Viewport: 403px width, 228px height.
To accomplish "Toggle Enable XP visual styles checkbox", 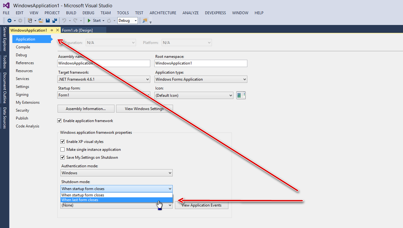I will coord(63,142).
